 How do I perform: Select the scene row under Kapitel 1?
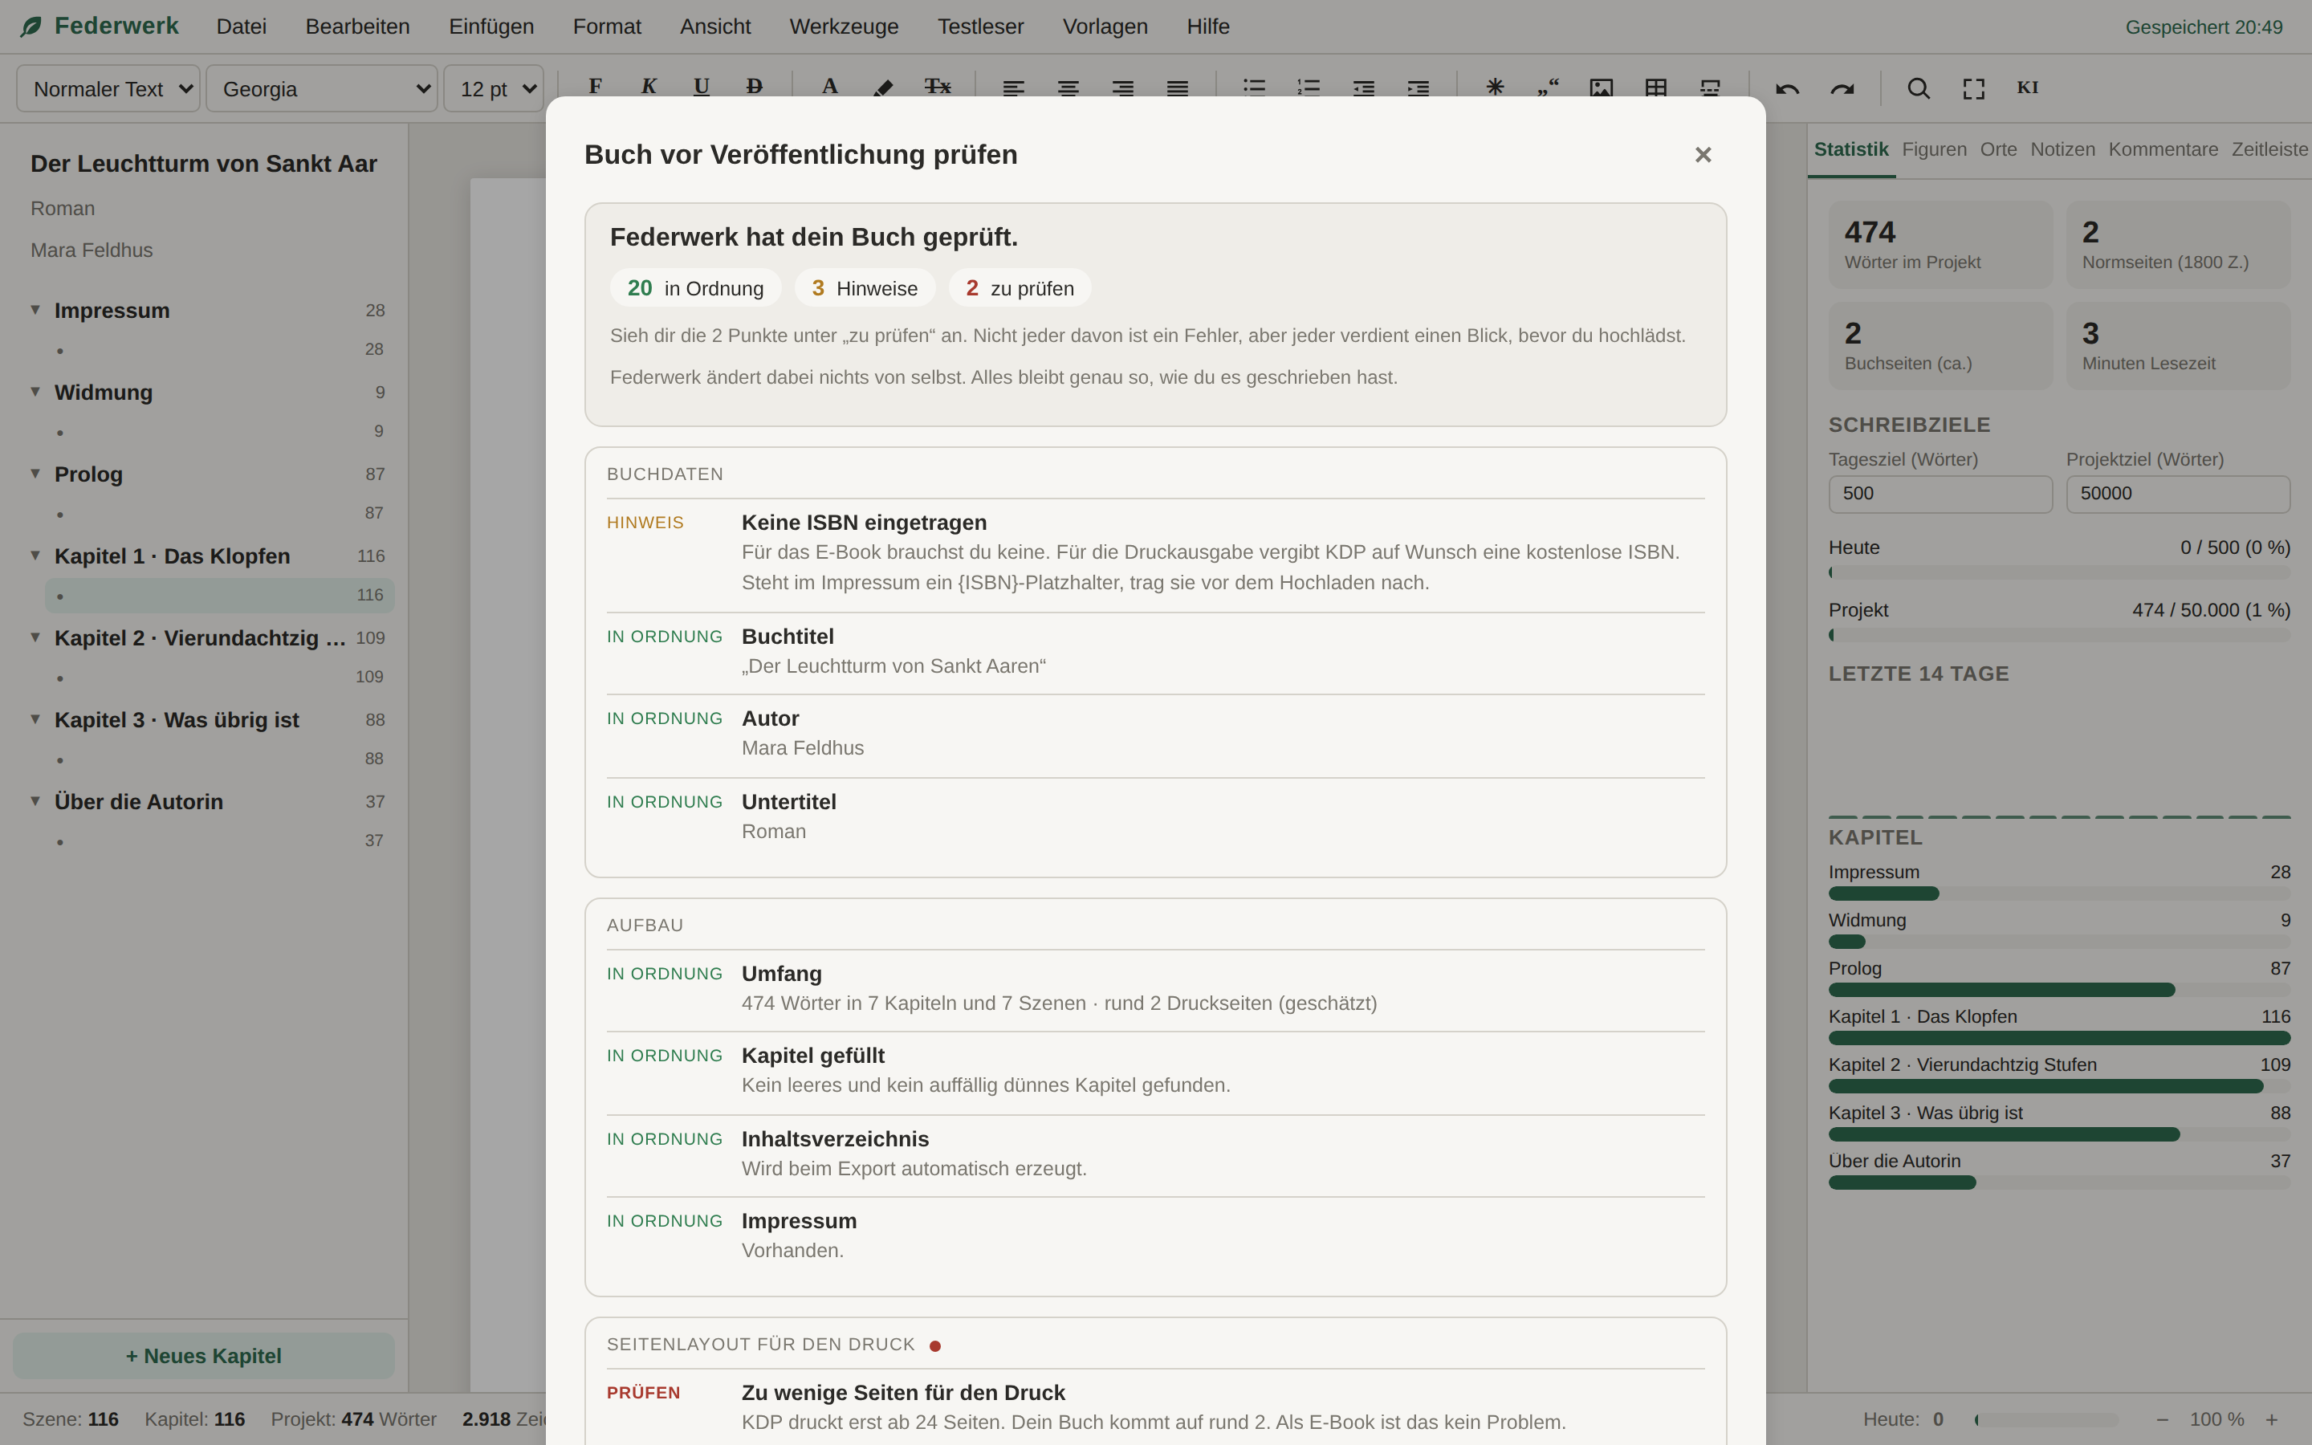(220, 596)
